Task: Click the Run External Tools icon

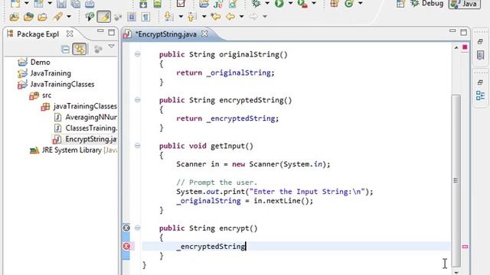Action: [x=302, y=3]
